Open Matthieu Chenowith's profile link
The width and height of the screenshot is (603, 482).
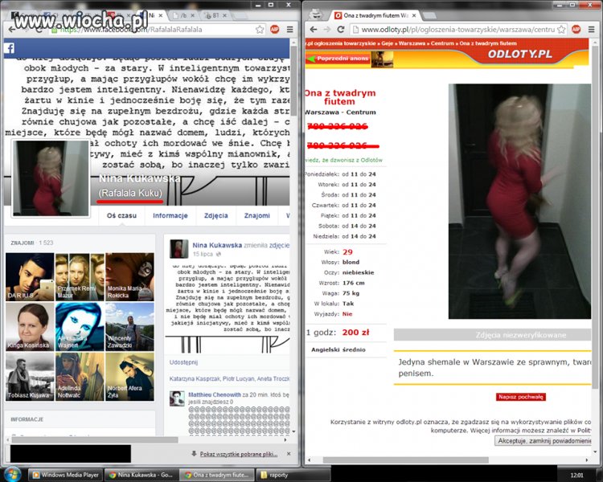(215, 394)
